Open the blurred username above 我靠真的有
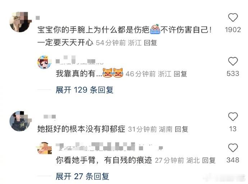The image size is (248, 184). coord(79,60)
